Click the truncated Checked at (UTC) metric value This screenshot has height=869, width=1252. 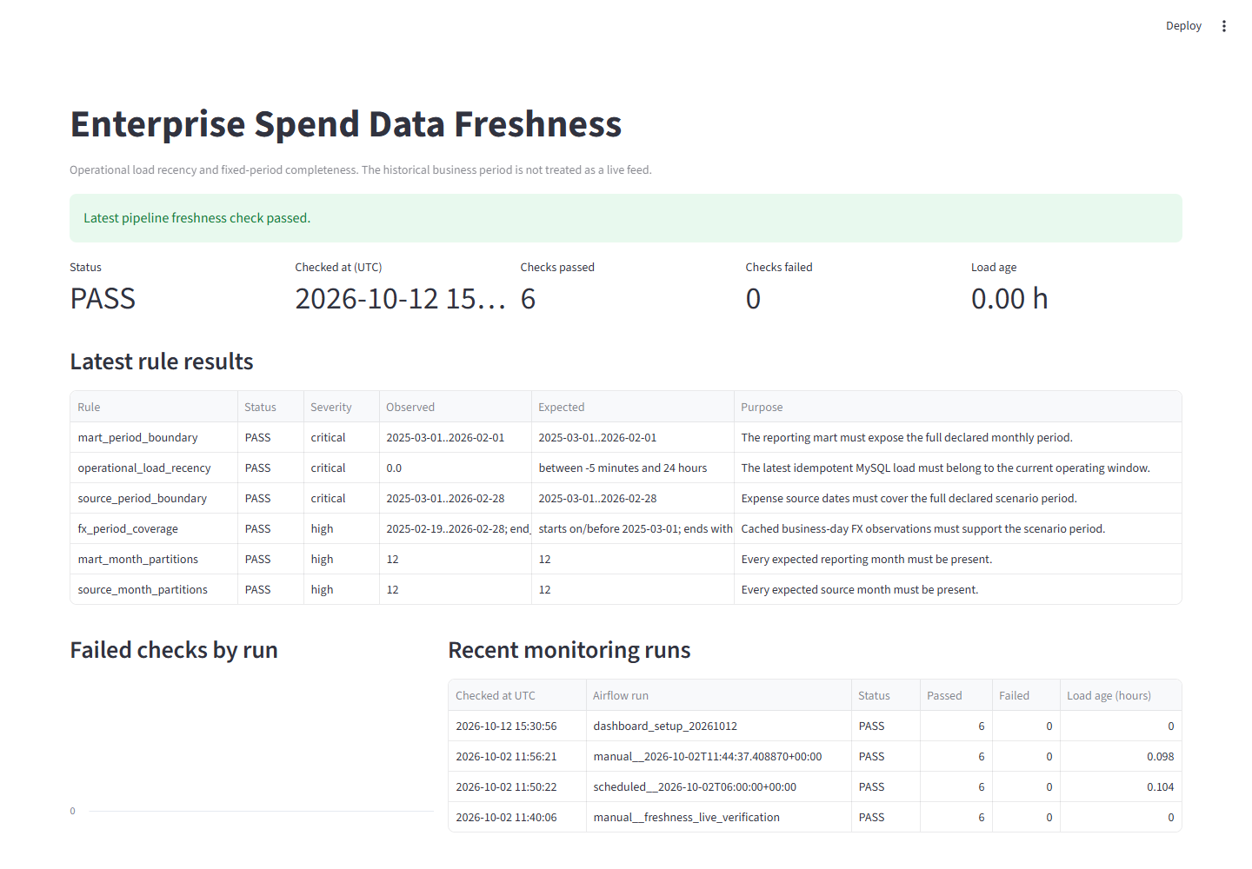[400, 299]
